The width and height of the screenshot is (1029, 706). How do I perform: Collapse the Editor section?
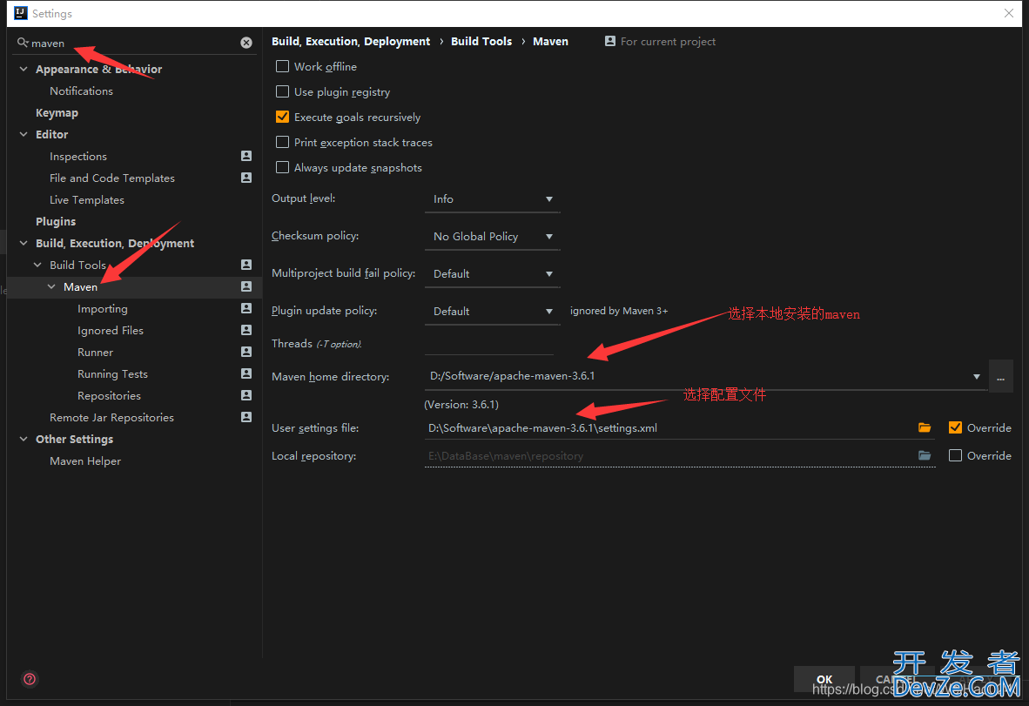[x=24, y=135]
